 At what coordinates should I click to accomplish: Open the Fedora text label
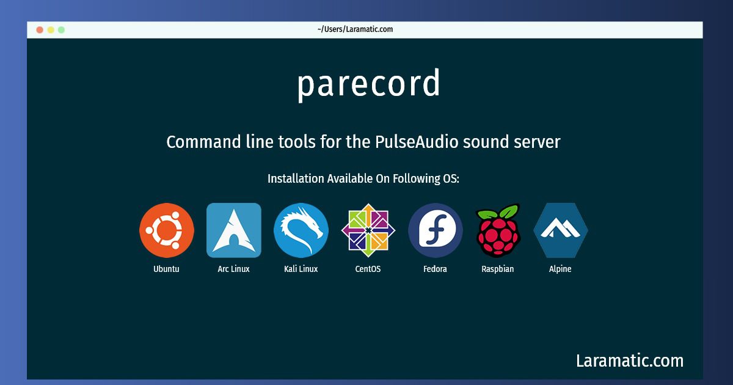(436, 269)
